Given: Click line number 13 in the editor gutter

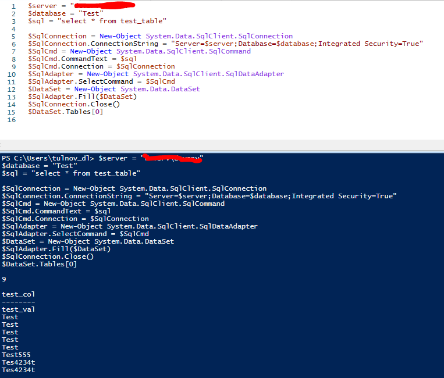Looking at the screenshot, I should click(x=12, y=97).
